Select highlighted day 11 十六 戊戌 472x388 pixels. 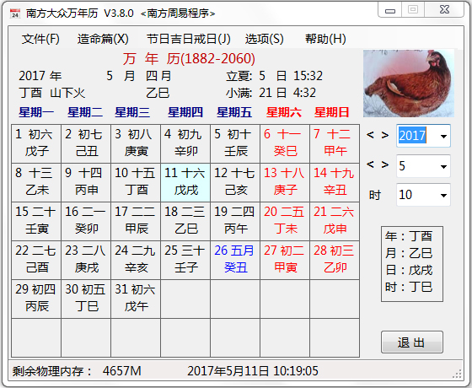click(x=185, y=182)
